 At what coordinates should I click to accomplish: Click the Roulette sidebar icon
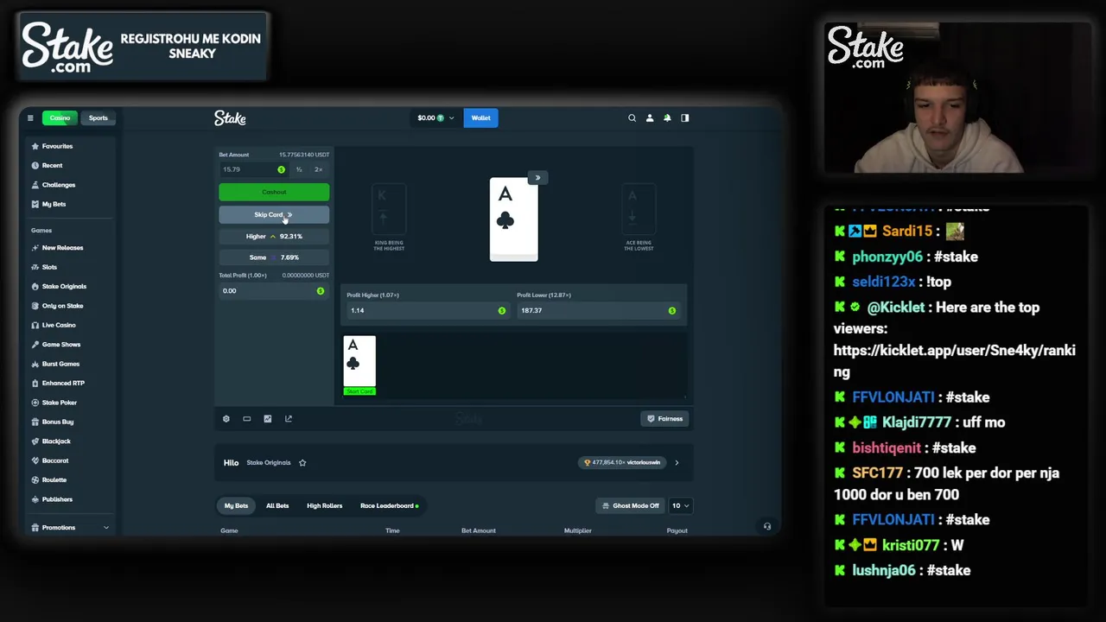(35, 479)
